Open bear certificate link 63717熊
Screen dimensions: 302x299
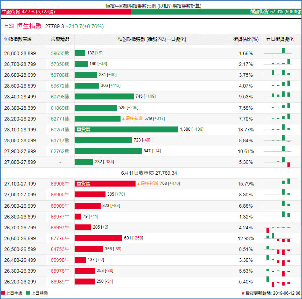click(x=60, y=140)
